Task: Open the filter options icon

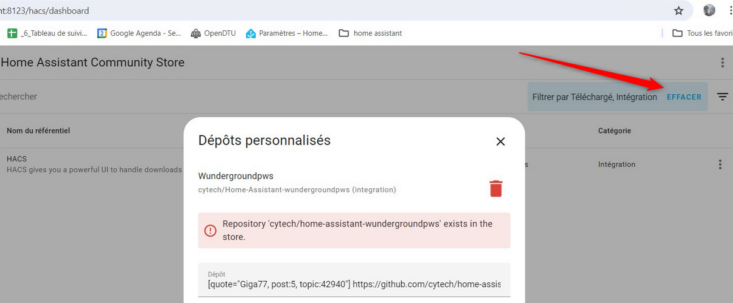Action: (x=722, y=97)
